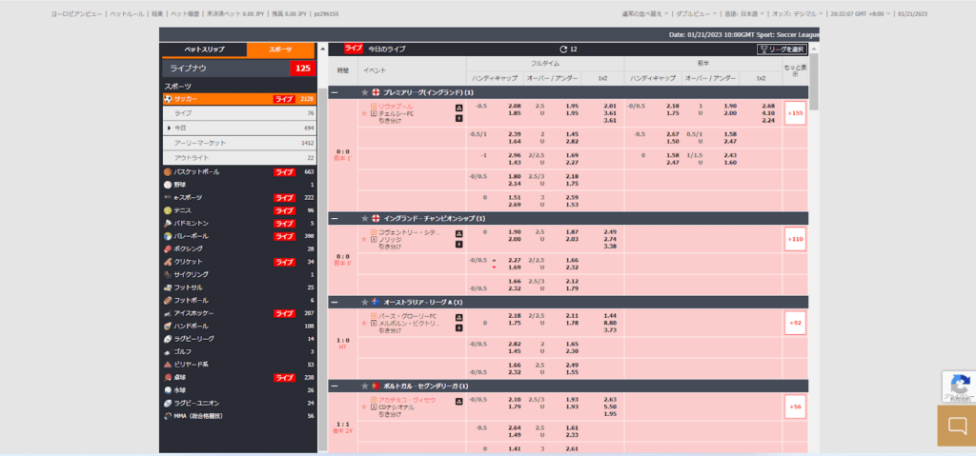Open the オッズ: デシマル odds format dropdown
This screenshot has width=976, height=456.
click(798, 13)
